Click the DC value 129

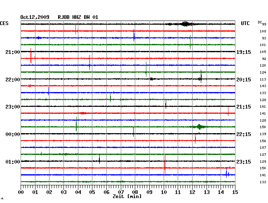click(x=263, y=161)
